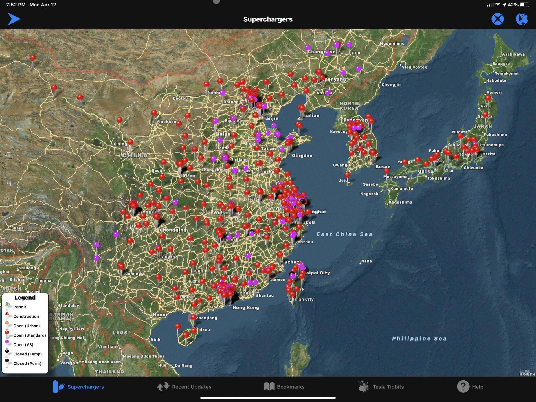
Task: Tap the red supercharger pin near Busan
Action: (386, 171)
